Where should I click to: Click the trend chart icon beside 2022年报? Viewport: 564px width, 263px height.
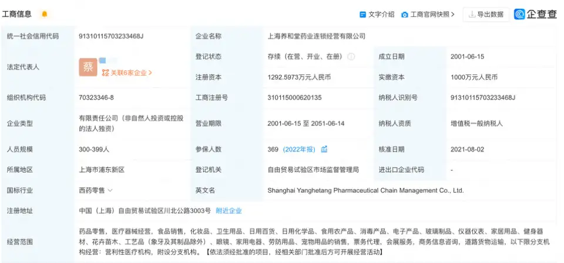pos(324,149)
